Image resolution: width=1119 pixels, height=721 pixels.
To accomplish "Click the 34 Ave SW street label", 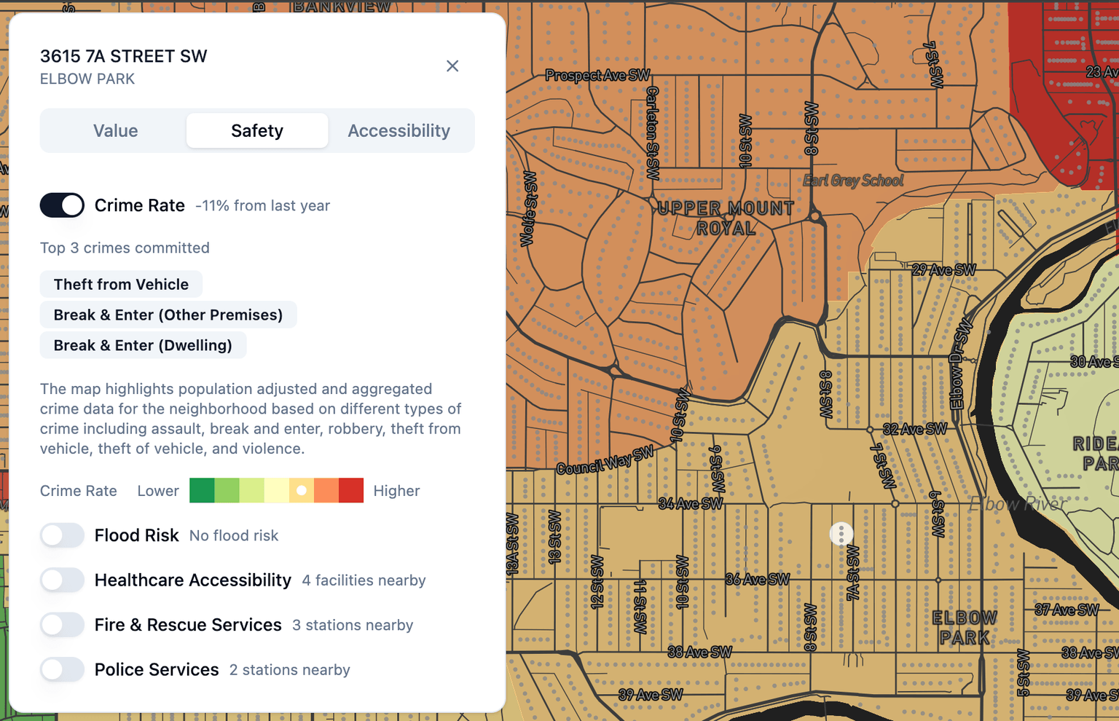I will point(691,503).
